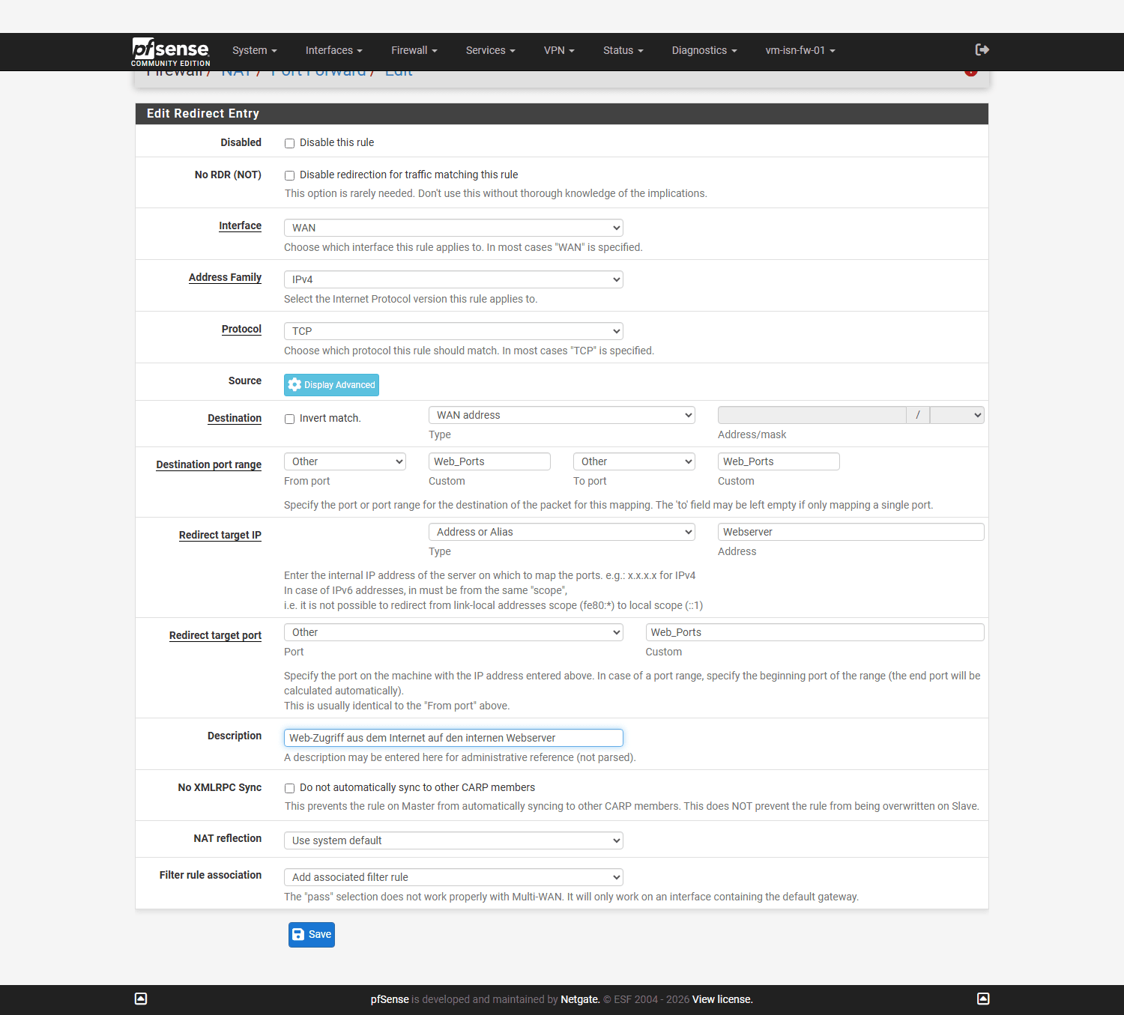The width and height of the screenshot is (1124, 1015).
Task: Open the Status menu
Action: coord(623,50)
